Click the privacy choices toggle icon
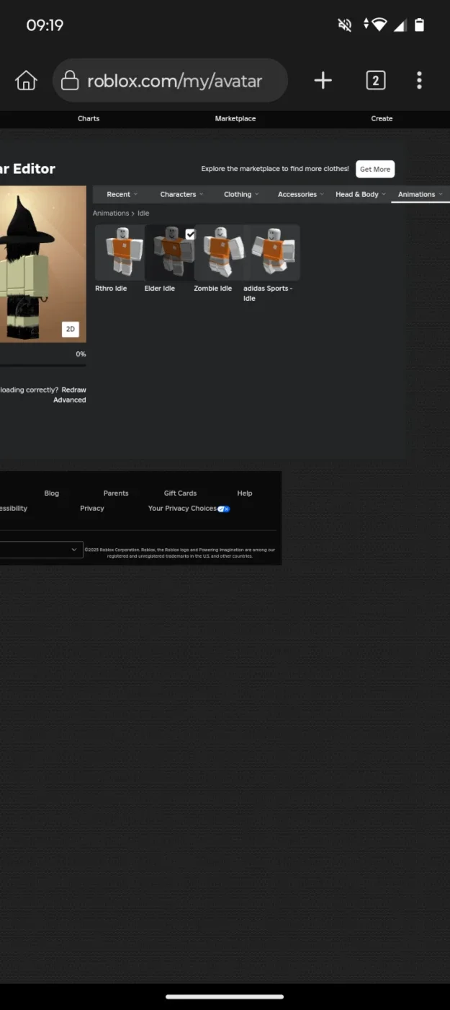 point(224,509)
